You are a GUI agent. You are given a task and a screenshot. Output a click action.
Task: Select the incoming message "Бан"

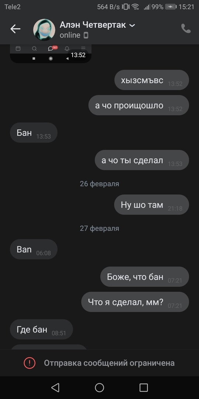(x=34, y=133)
